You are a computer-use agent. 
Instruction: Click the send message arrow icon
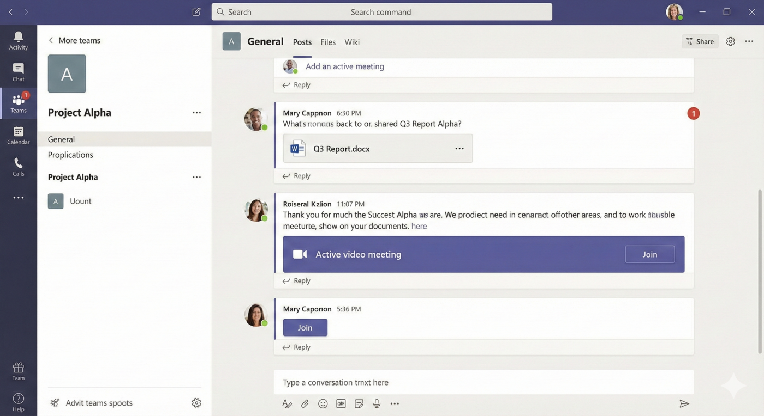(684, 403)
